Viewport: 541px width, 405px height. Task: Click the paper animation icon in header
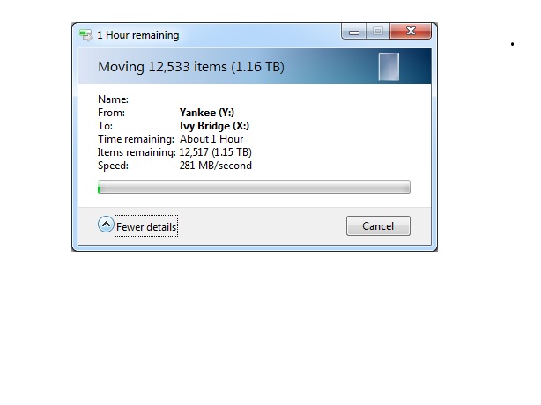(389, 67)
